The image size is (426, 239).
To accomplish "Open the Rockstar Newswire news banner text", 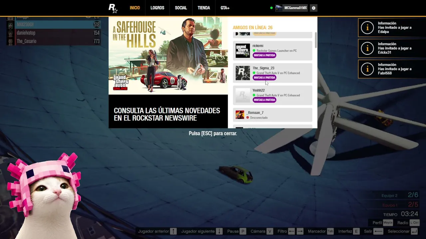I will [x=167, y=114].
